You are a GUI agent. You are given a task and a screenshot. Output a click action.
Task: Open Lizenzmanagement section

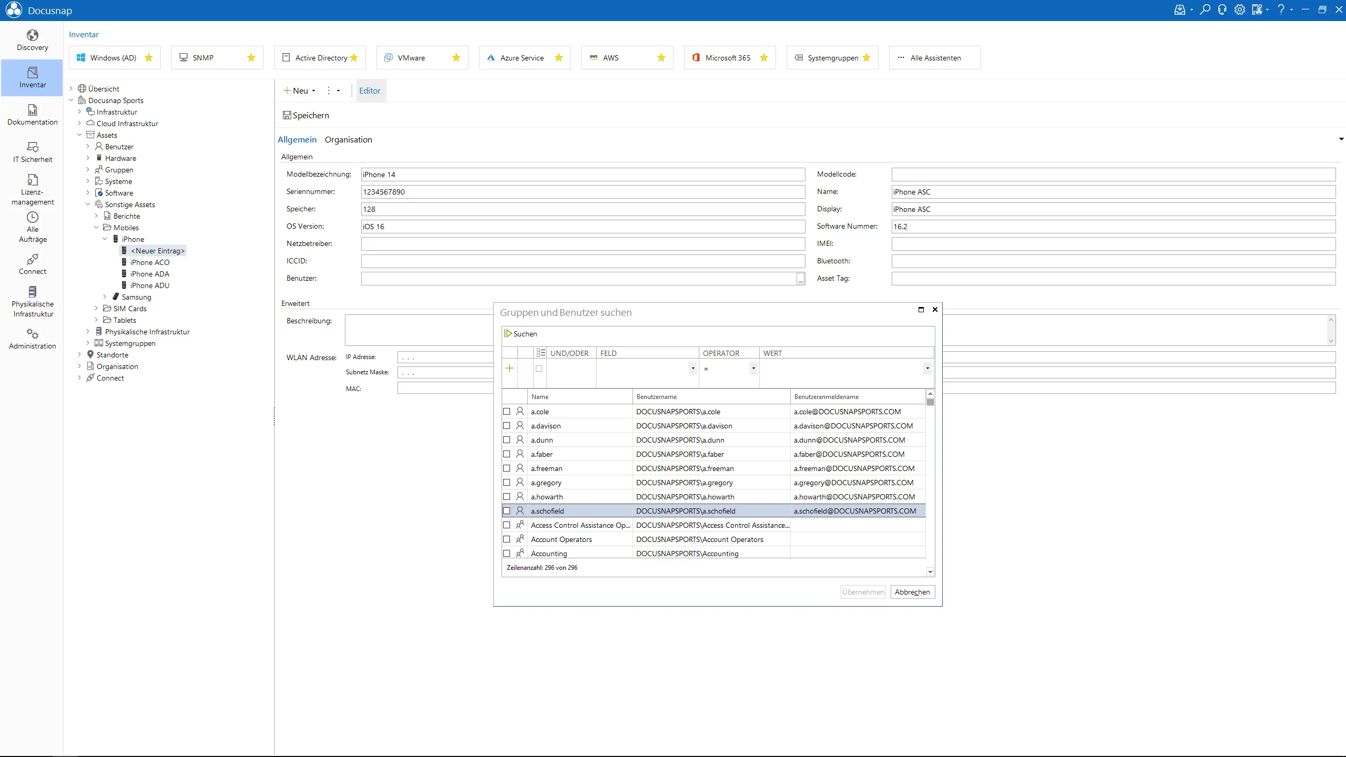click(x=32, y=190)
